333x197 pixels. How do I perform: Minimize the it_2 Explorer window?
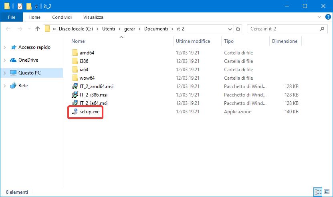click(x=287, y=6)
